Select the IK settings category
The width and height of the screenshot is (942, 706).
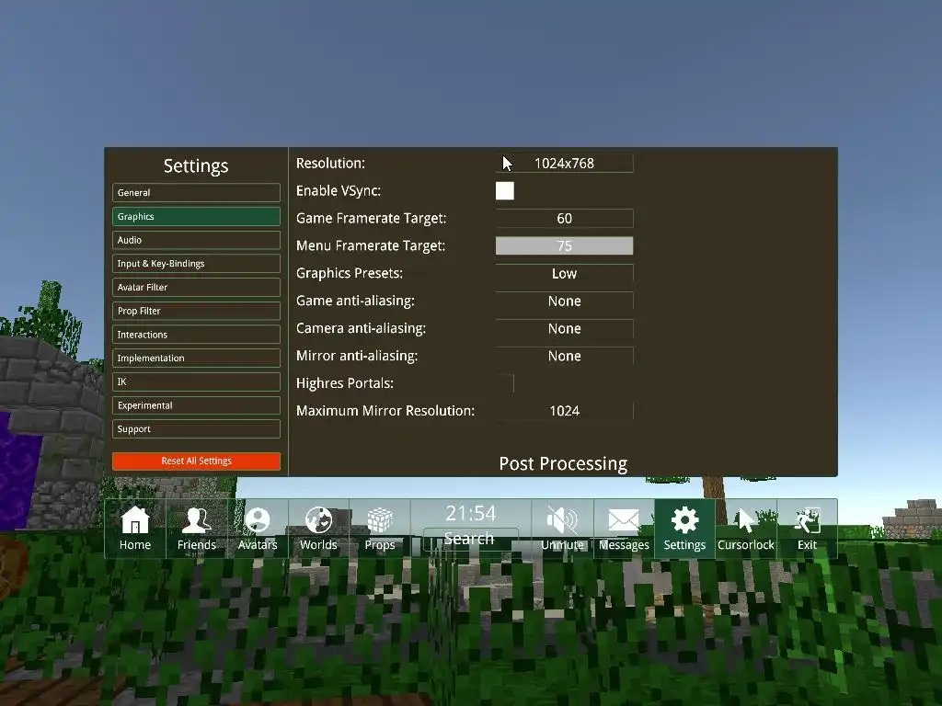[196, 381]
